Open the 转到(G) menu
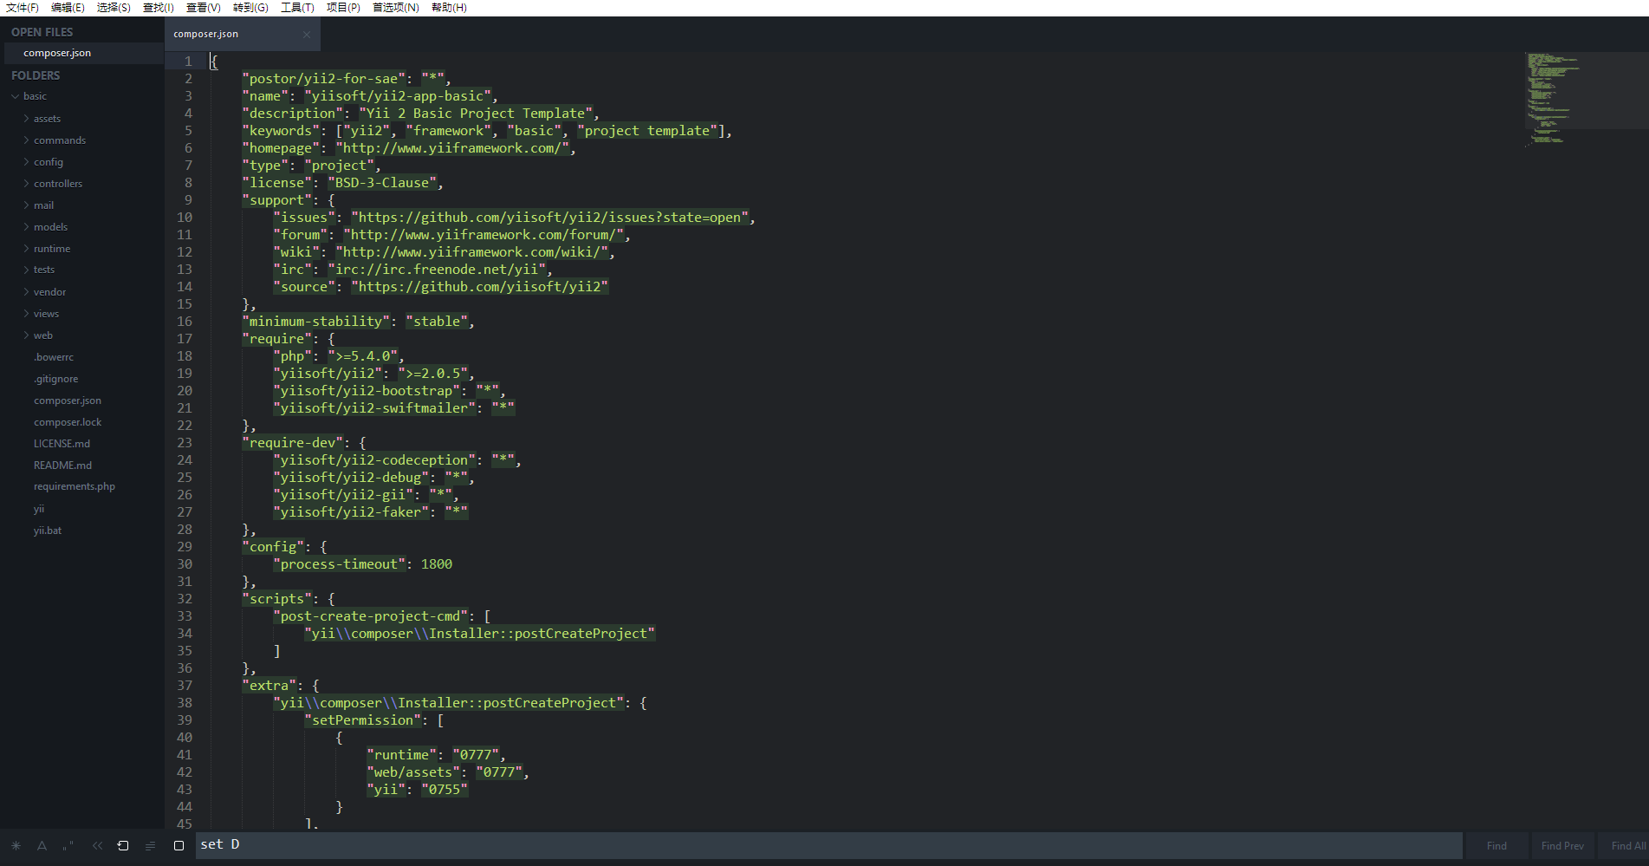The height and width of the screenshot is (866, 1649). point(250,8)
